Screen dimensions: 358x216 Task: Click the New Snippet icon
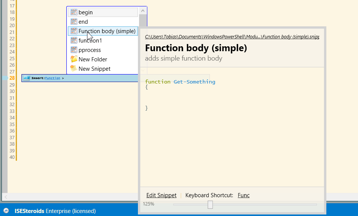(74, 69)
